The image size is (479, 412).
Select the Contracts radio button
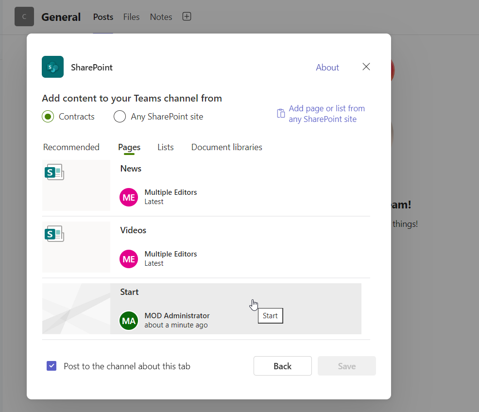[47, 116]
